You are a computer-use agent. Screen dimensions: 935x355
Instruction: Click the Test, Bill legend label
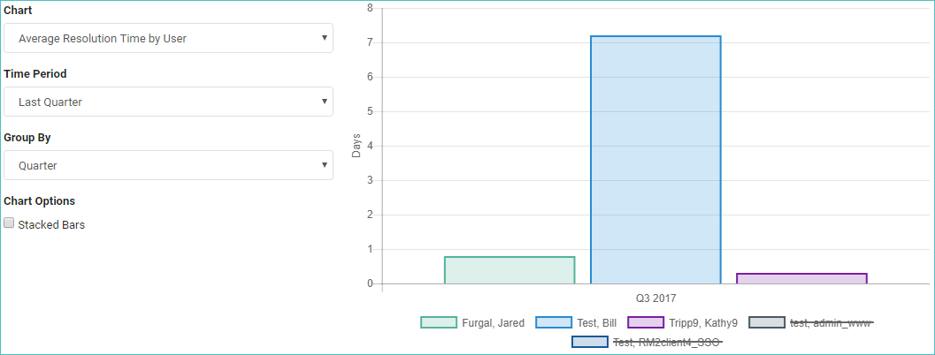[597, 323]
